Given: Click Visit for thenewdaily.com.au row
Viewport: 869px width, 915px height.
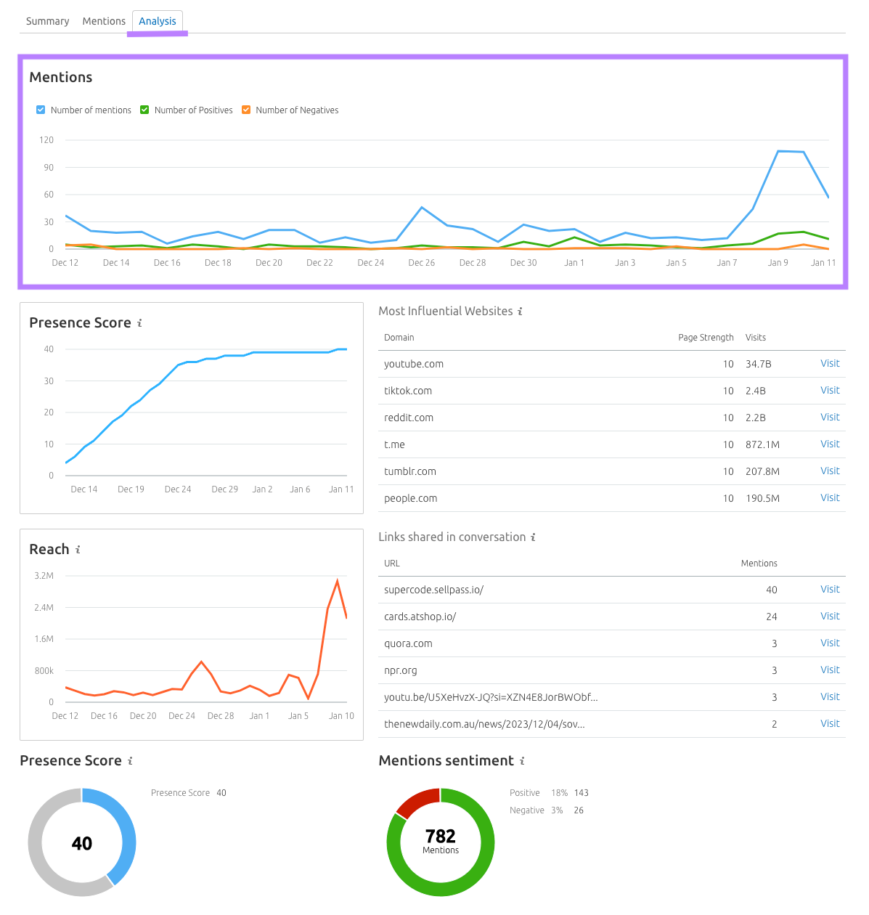Looking at the screenshot, I should coord(830,724).
